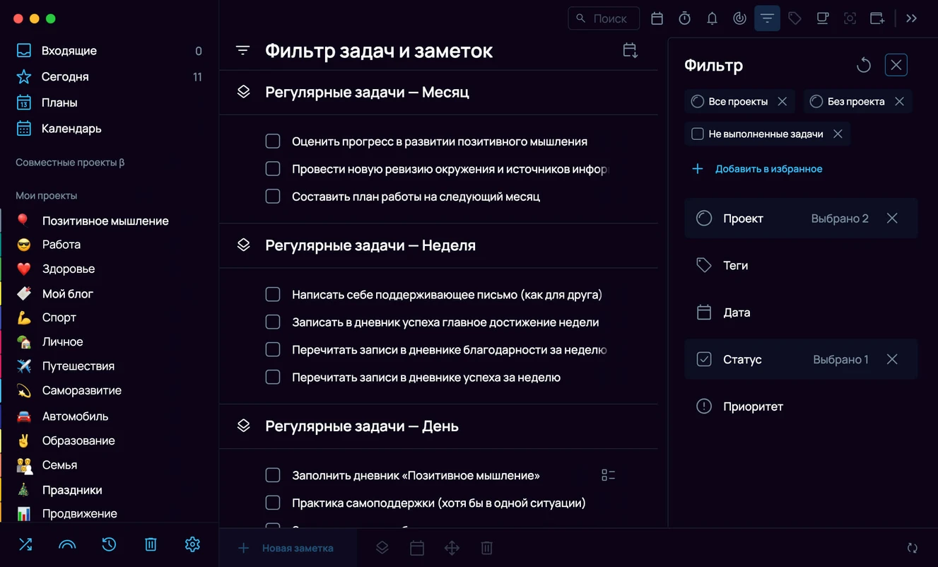Viewport: 938px width, 567px height.
Task: Click the sync icon at bottom right
Action: pos(913,548)
